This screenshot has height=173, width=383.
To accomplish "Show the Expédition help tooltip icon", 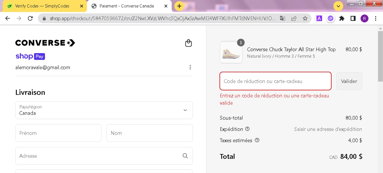I will 247,129.
